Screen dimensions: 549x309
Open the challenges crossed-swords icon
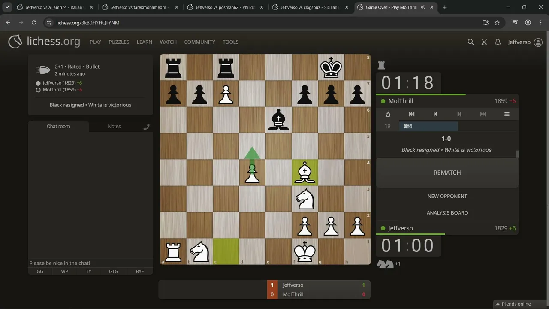(484, 42)
